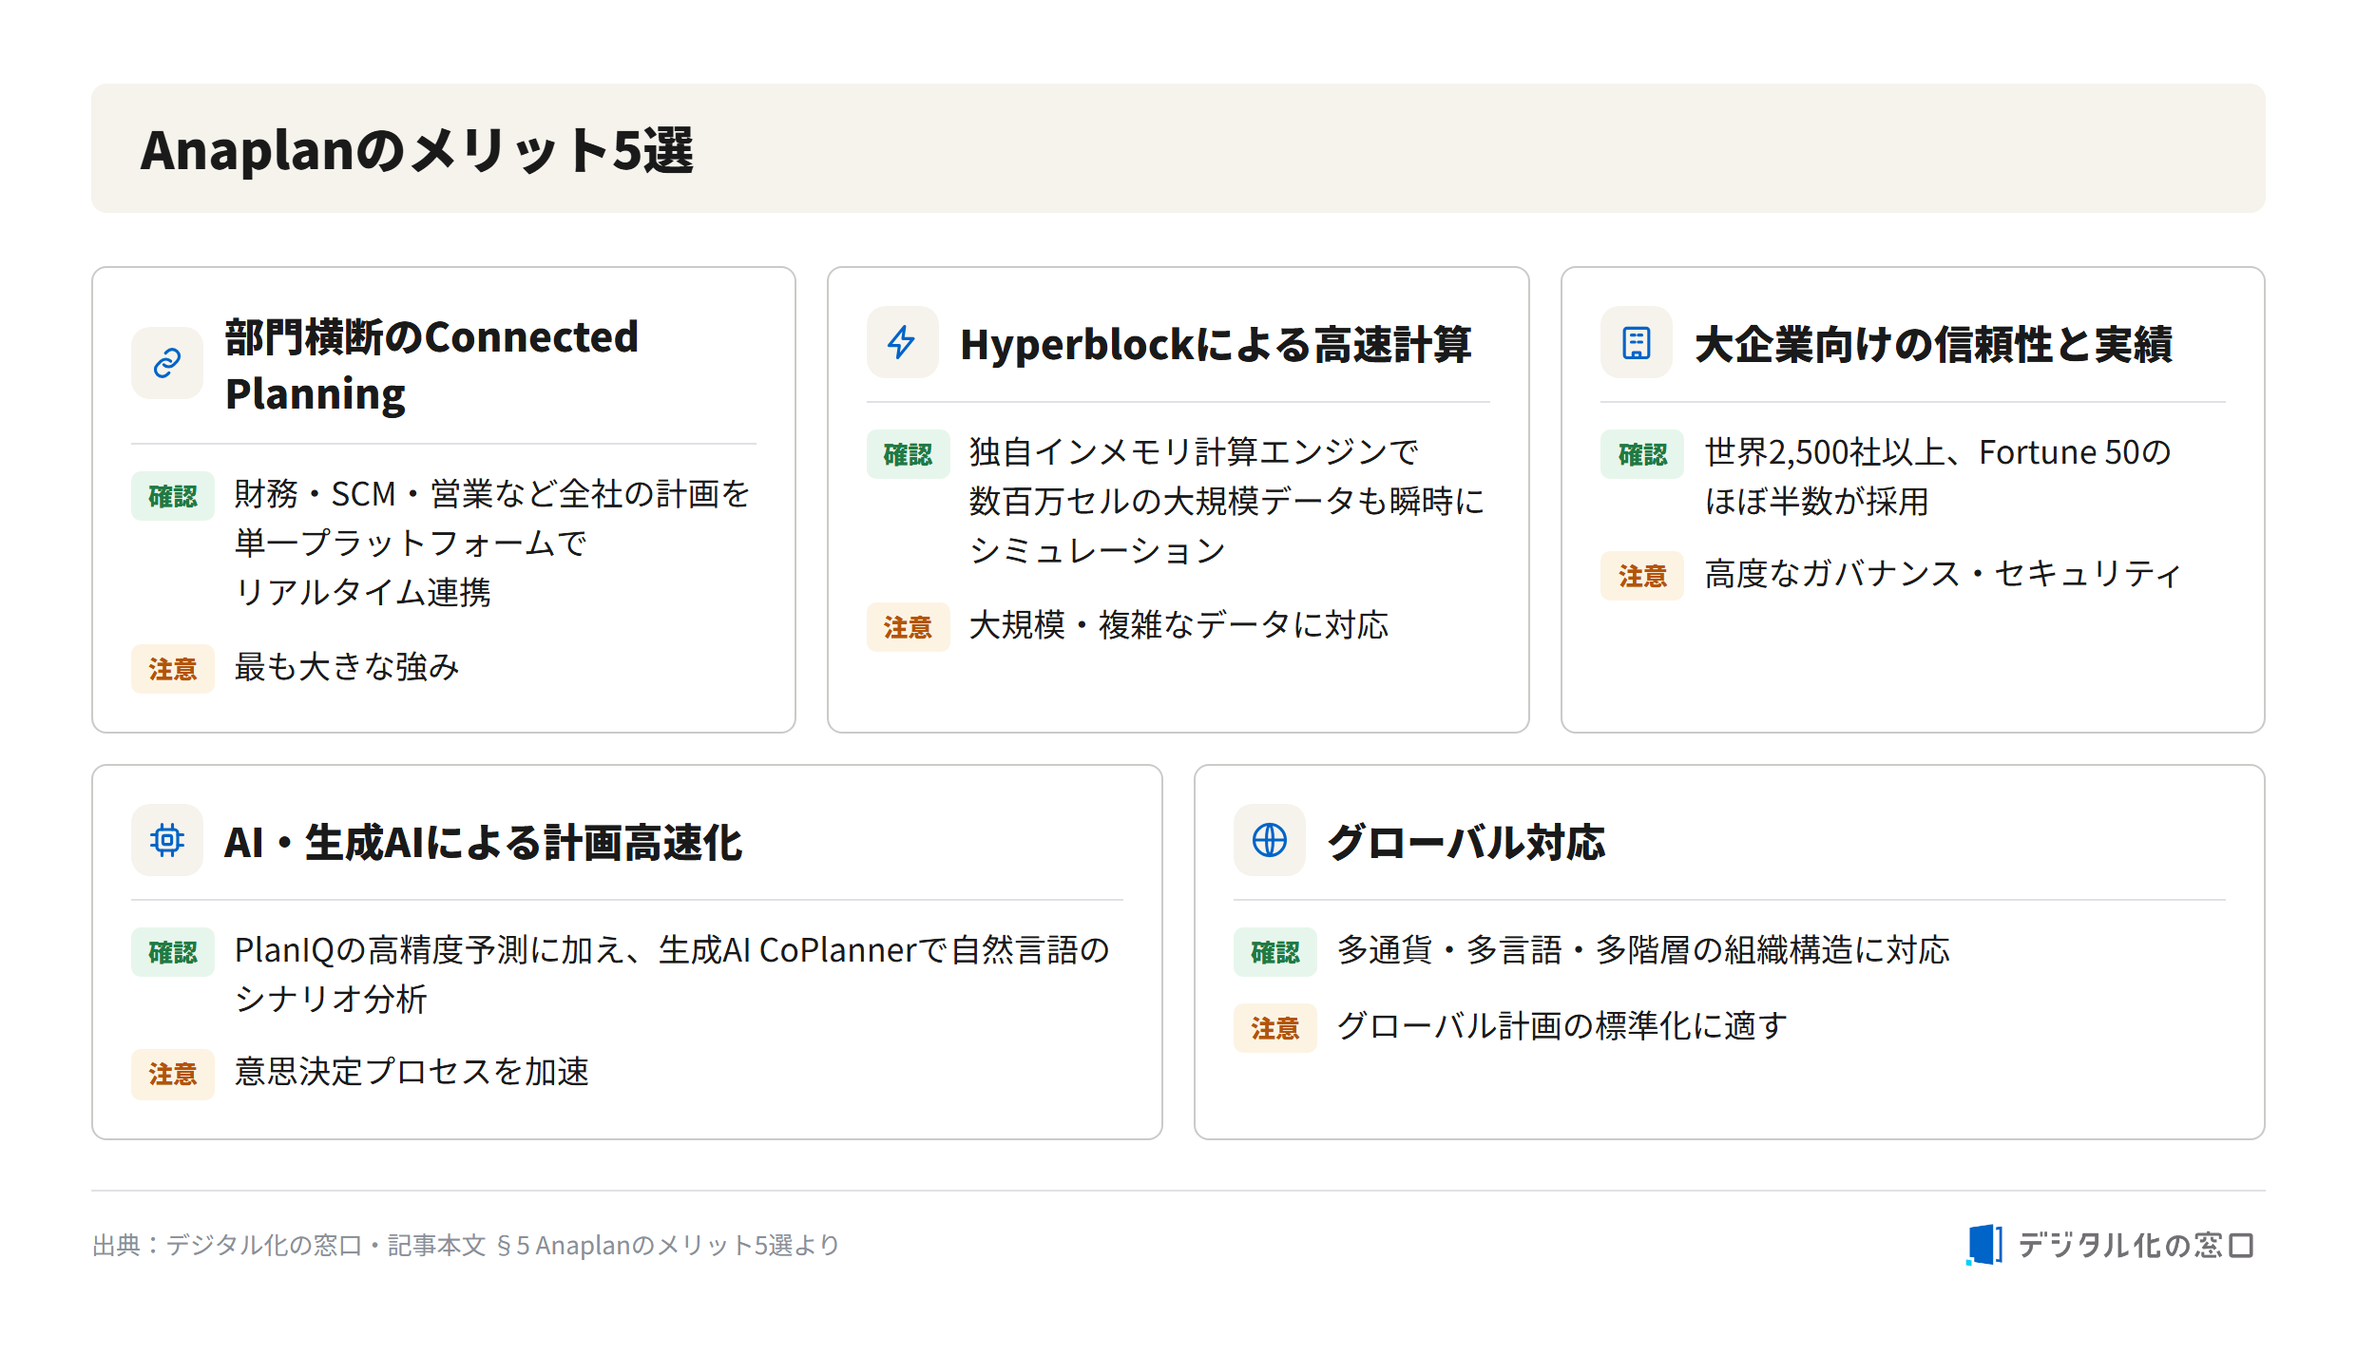Select the text 世界2,500社以上、Fortune 50の
2357x1355 pixels.
click(1938, 452)
